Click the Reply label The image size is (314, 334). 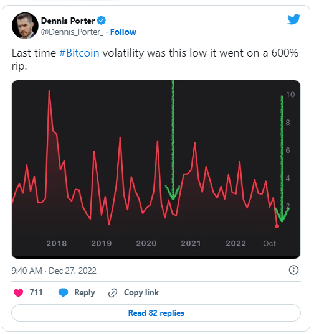85,293
